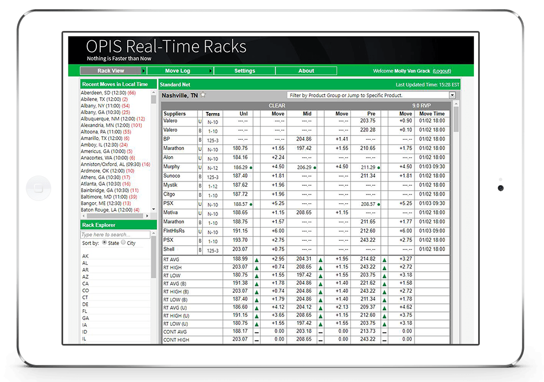Screen dimensions: 544x382
Task: Toggle the favorite star next to Nashville, TN
Action: (202, 94)
